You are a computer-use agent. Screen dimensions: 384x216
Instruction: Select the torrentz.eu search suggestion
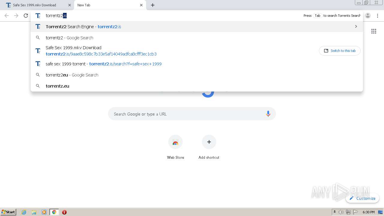coord(197,86)
